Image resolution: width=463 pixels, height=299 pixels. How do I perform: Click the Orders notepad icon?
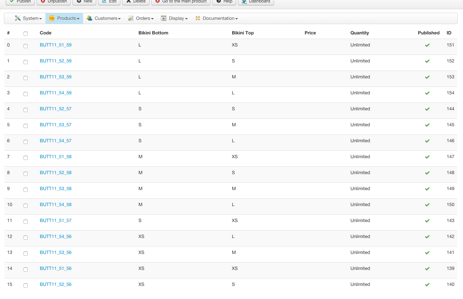click(131, 18)
